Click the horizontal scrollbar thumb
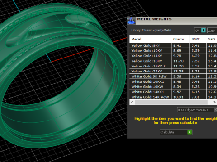 pos(171,102)
